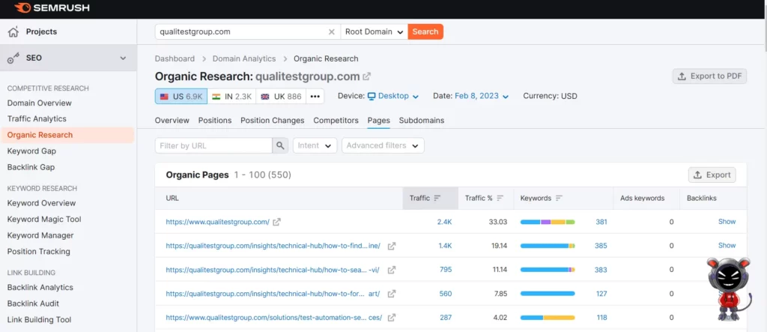Show backlinks for the homepage row
767x332 pixels.
point(727,221)
